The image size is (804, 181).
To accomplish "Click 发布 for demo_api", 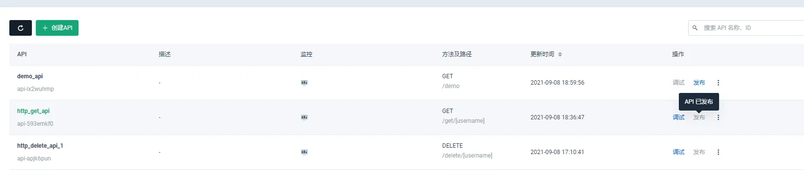I will pyautogui.click(x=699, y=83).
